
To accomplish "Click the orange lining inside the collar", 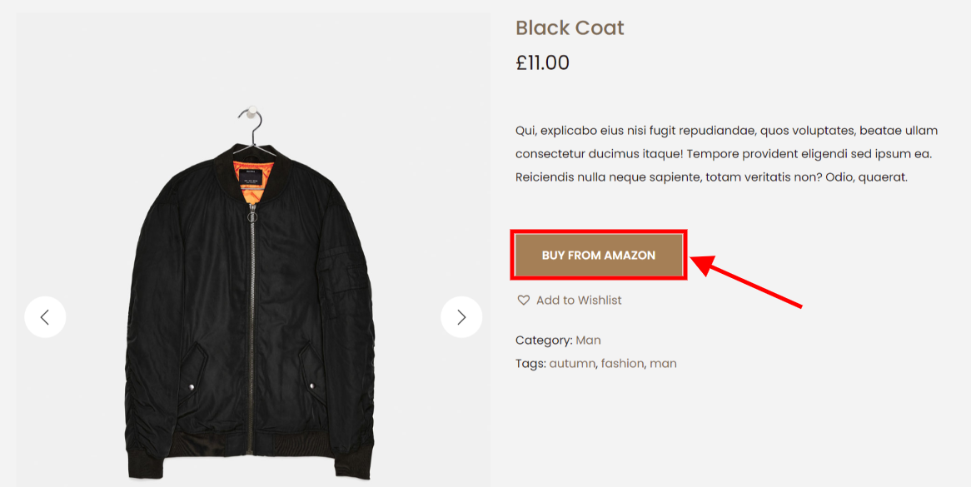I will pos(251,180).
